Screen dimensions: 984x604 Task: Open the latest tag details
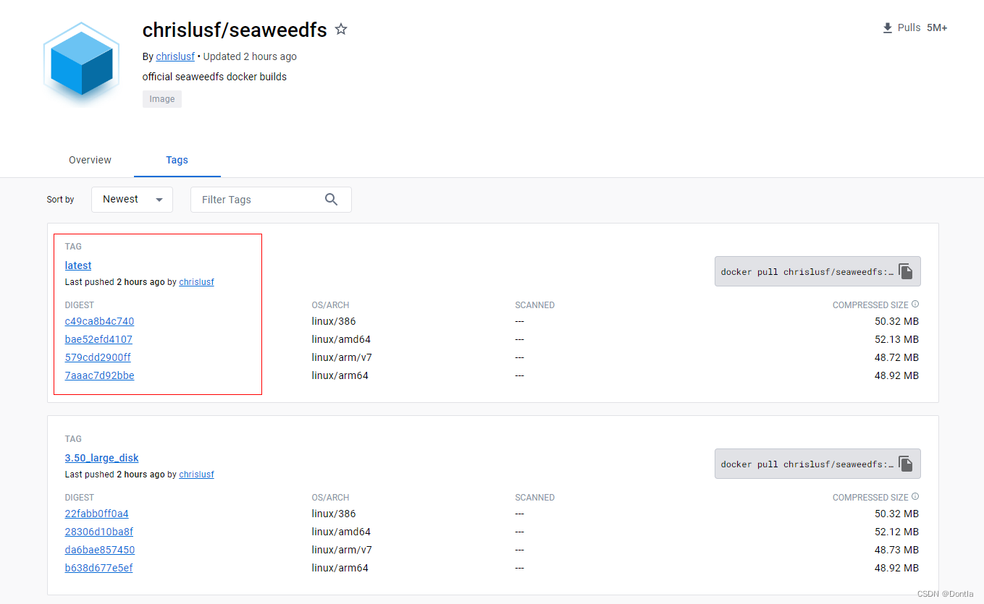coord(77,265)
